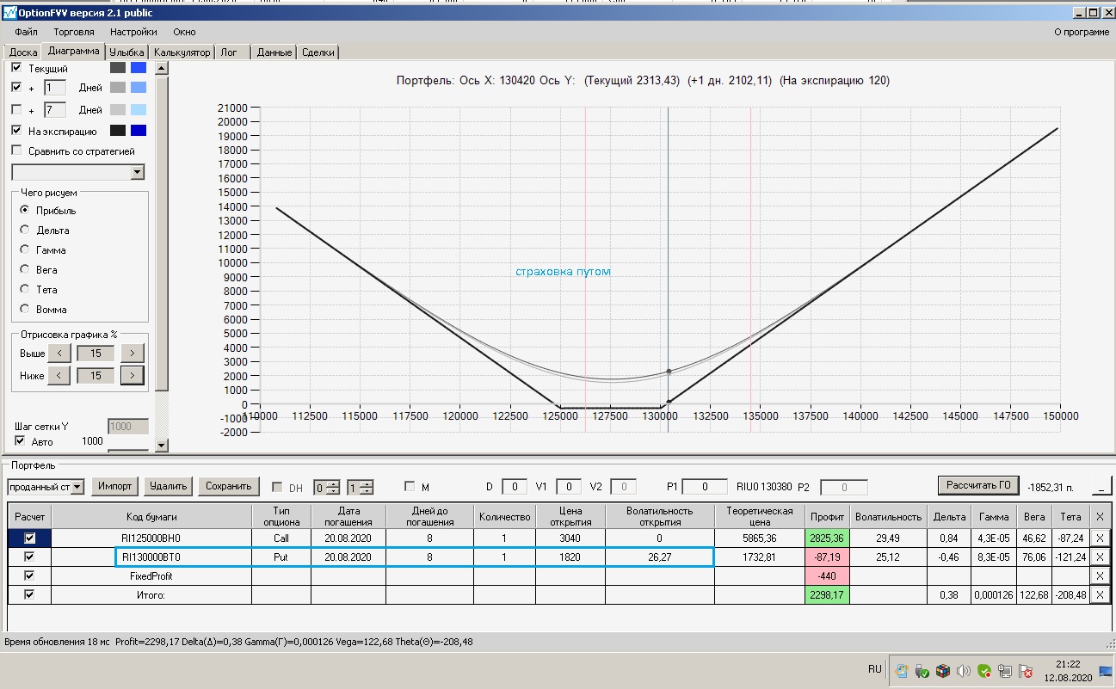Expand the strategy comparison combo box
Viewport: 1116px width, 689px height.
point(137,172)
